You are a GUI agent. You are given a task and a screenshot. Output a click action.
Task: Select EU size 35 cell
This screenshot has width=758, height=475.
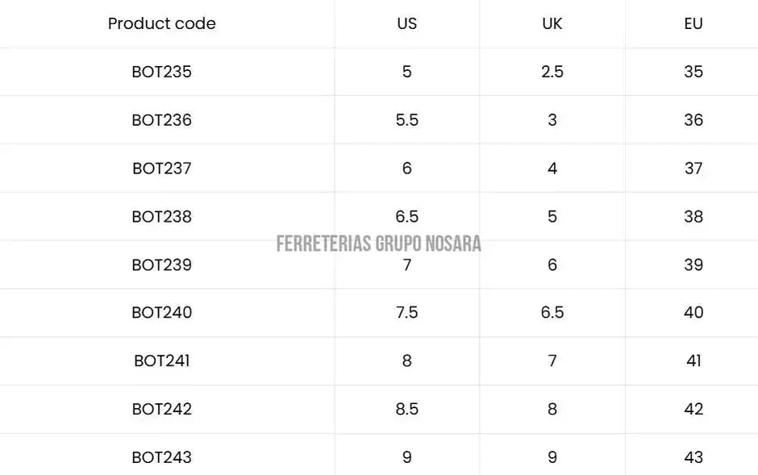pos(693,72)
